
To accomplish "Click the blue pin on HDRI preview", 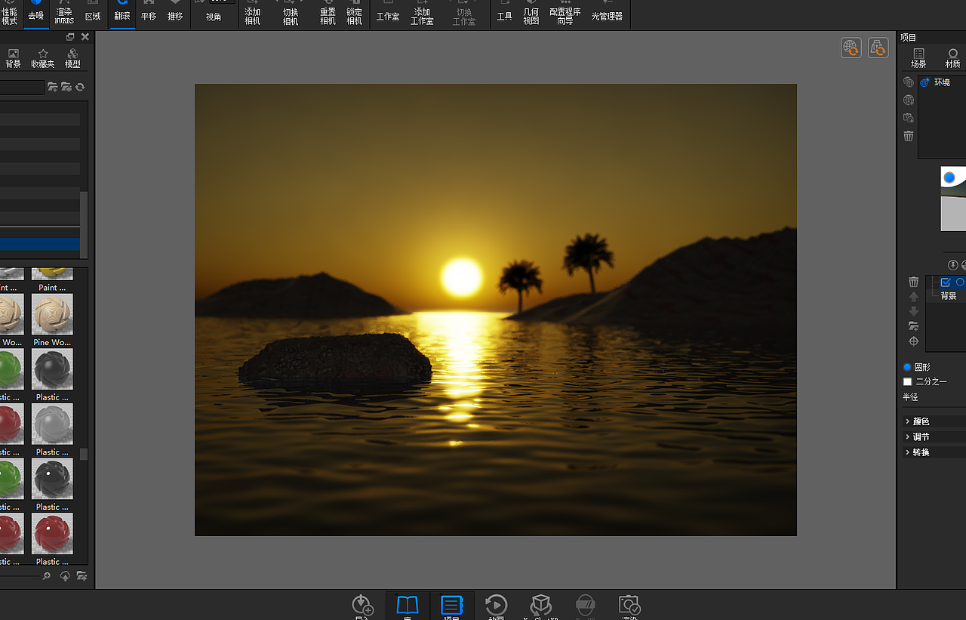I will point(949,178).
